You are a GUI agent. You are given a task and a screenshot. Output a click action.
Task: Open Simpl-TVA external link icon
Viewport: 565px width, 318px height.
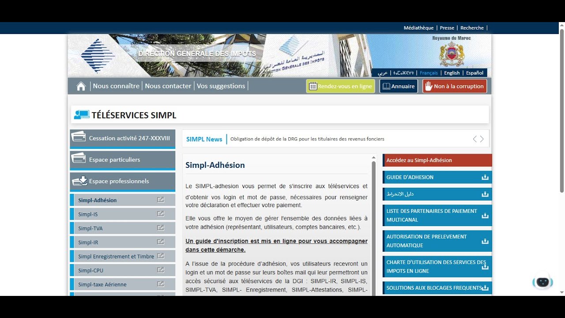pos(161,228)
